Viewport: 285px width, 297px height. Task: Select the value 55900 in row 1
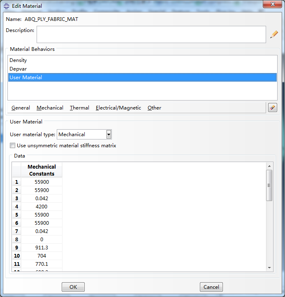42,182
